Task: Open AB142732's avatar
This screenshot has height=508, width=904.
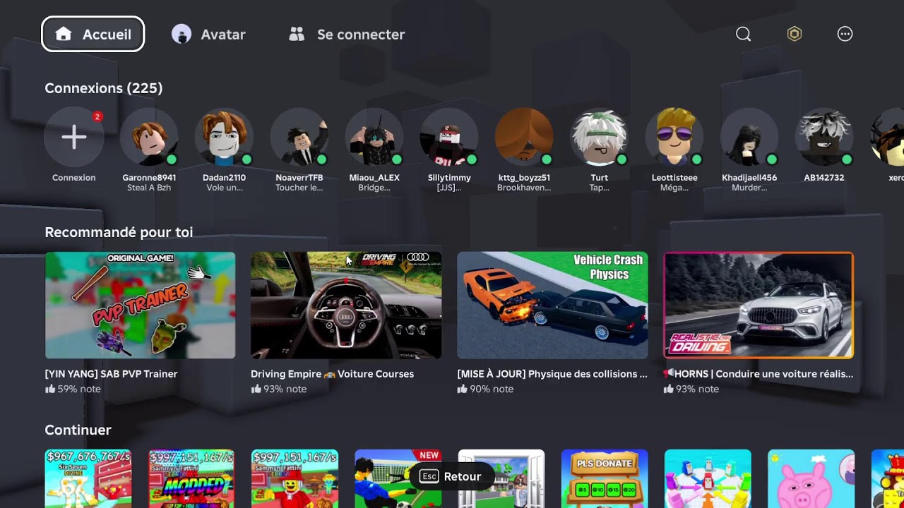Action: pyautogui.click(x=824, y=138)
